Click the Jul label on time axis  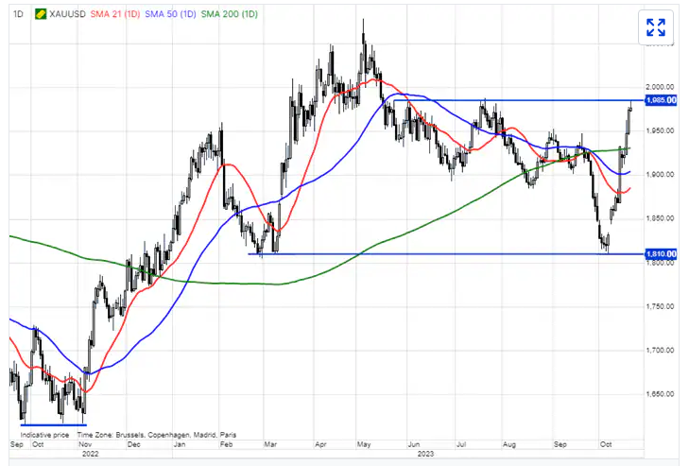click(461, 444)
